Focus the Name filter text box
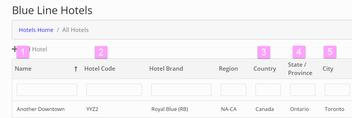 47,90
